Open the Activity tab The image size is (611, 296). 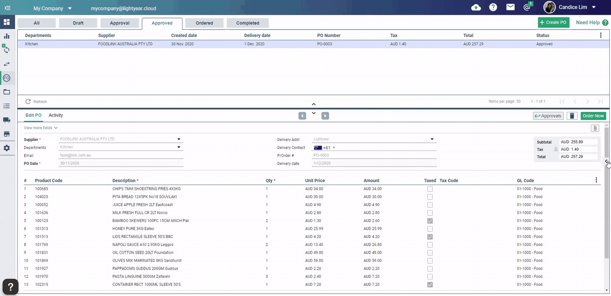click(x=55, y=116)
